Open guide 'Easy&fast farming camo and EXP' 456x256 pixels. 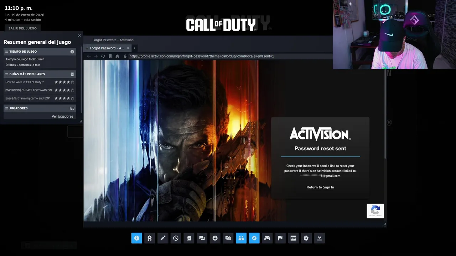click(28, 98)
